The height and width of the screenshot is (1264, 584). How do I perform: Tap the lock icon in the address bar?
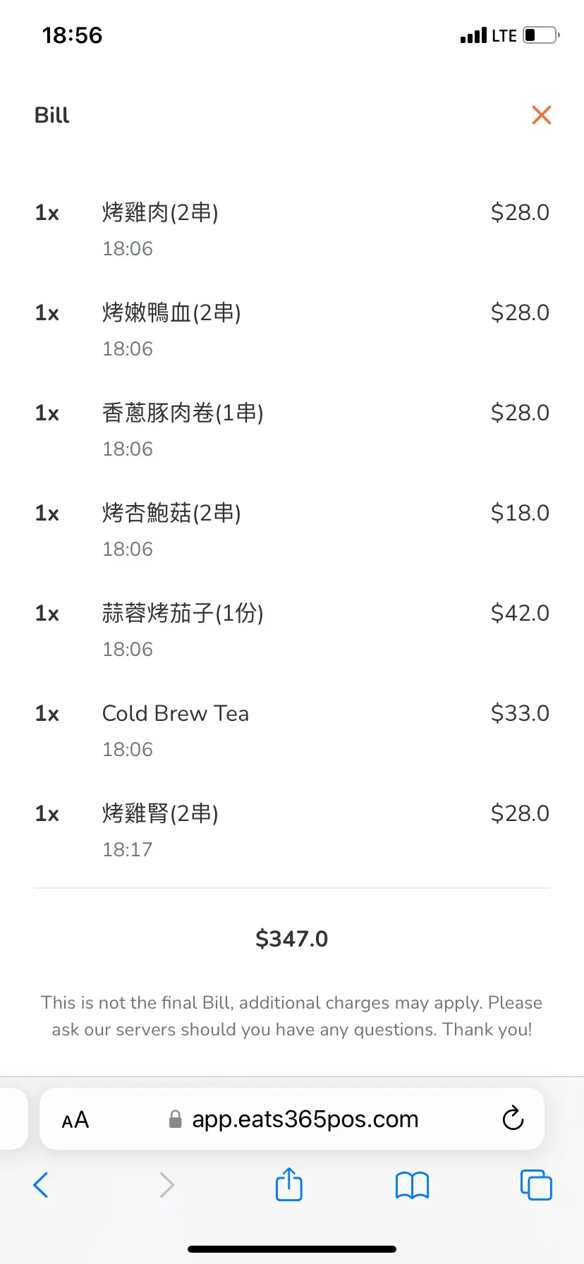[x=176, y=1119]
